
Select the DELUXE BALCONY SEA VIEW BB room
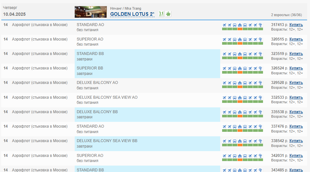[107, 140]
